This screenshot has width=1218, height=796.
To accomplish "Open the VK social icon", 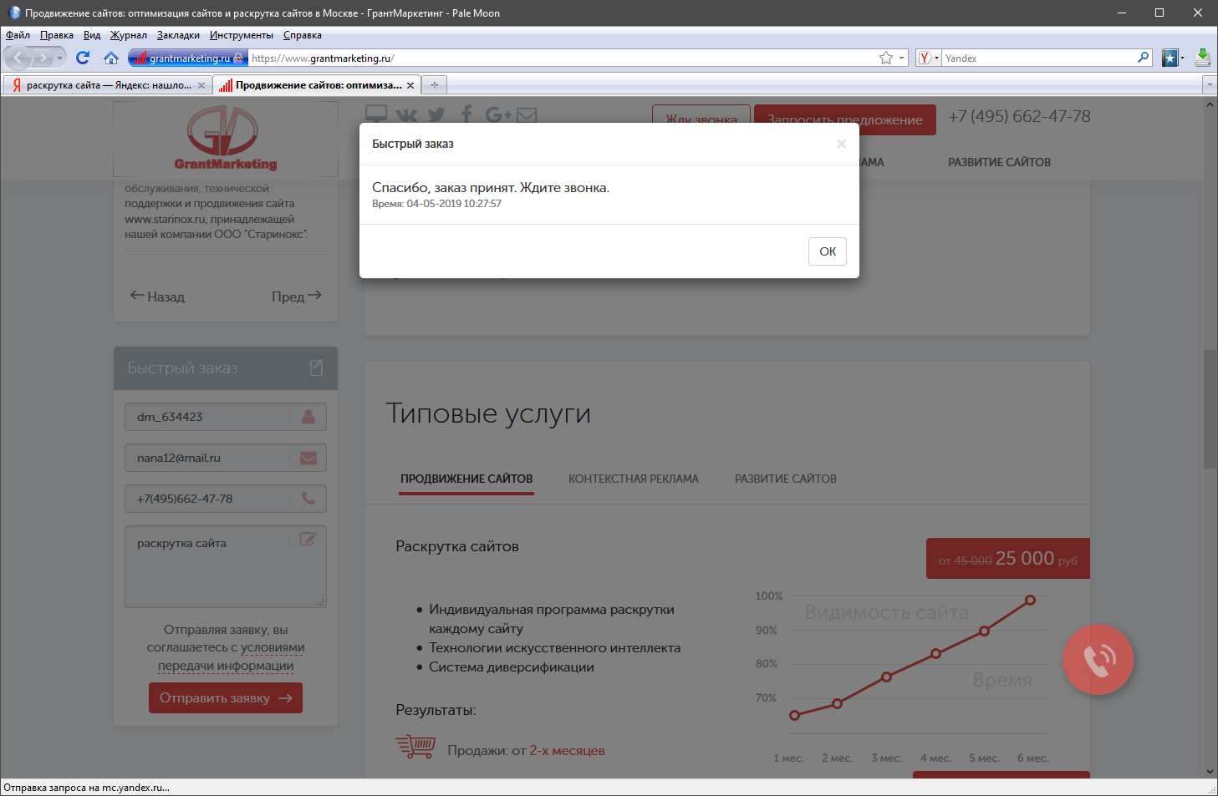I will 407,114.
